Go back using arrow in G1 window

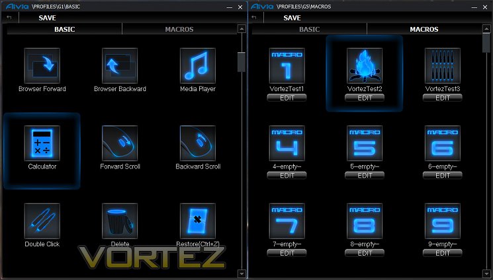[x=9, y=18]
